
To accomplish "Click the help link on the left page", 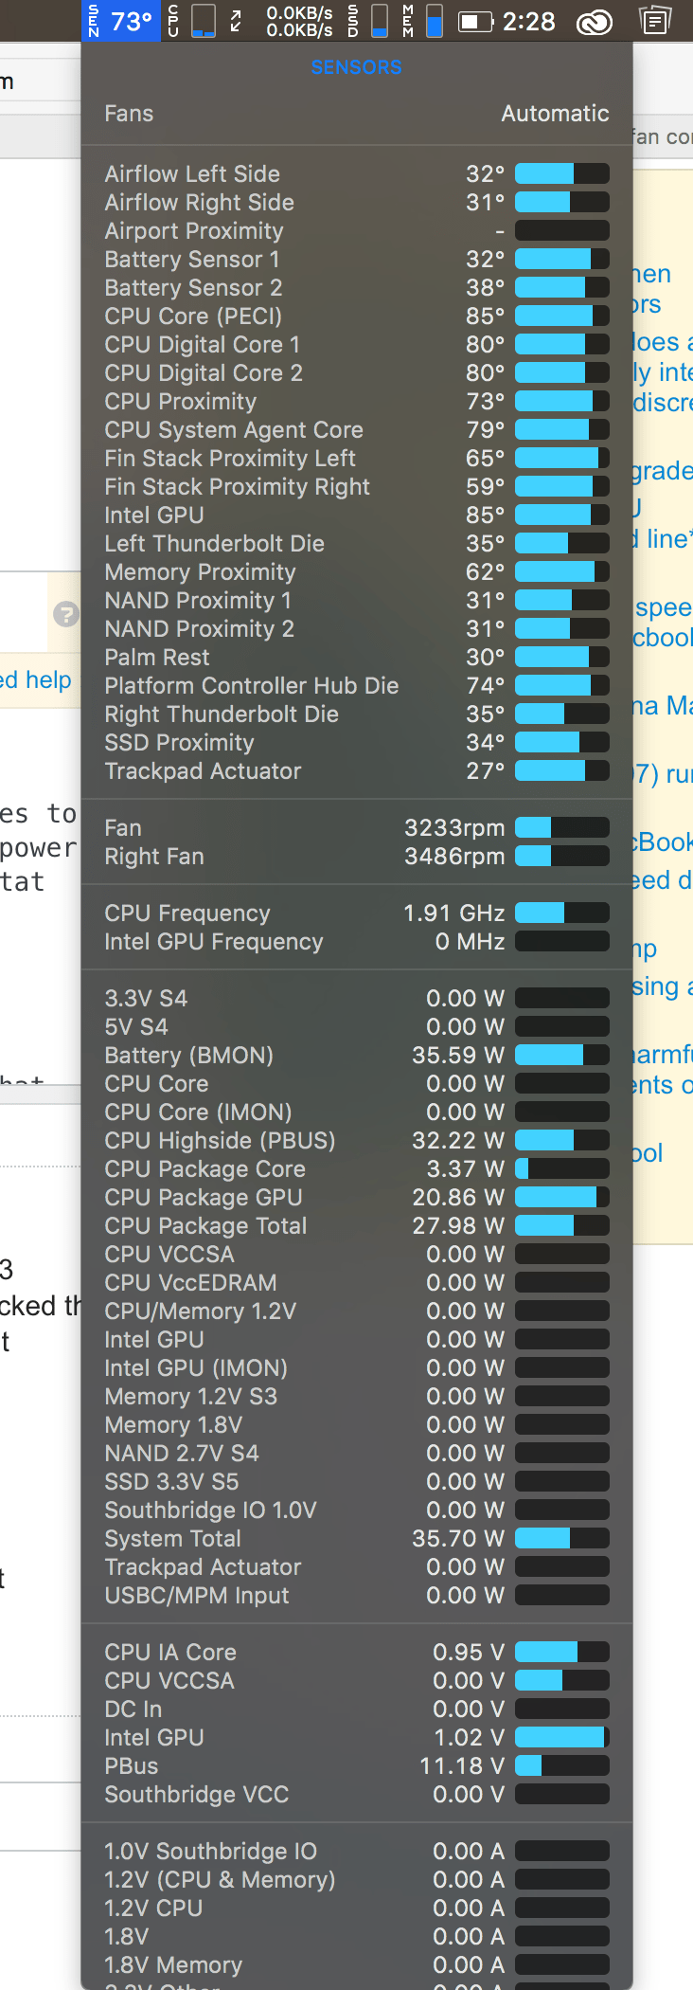I will pyautogui.click(x=36, y=680).
